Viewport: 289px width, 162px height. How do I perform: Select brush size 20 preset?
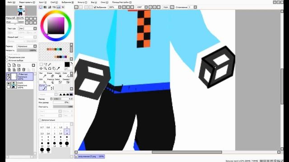[x=67, y=144]
